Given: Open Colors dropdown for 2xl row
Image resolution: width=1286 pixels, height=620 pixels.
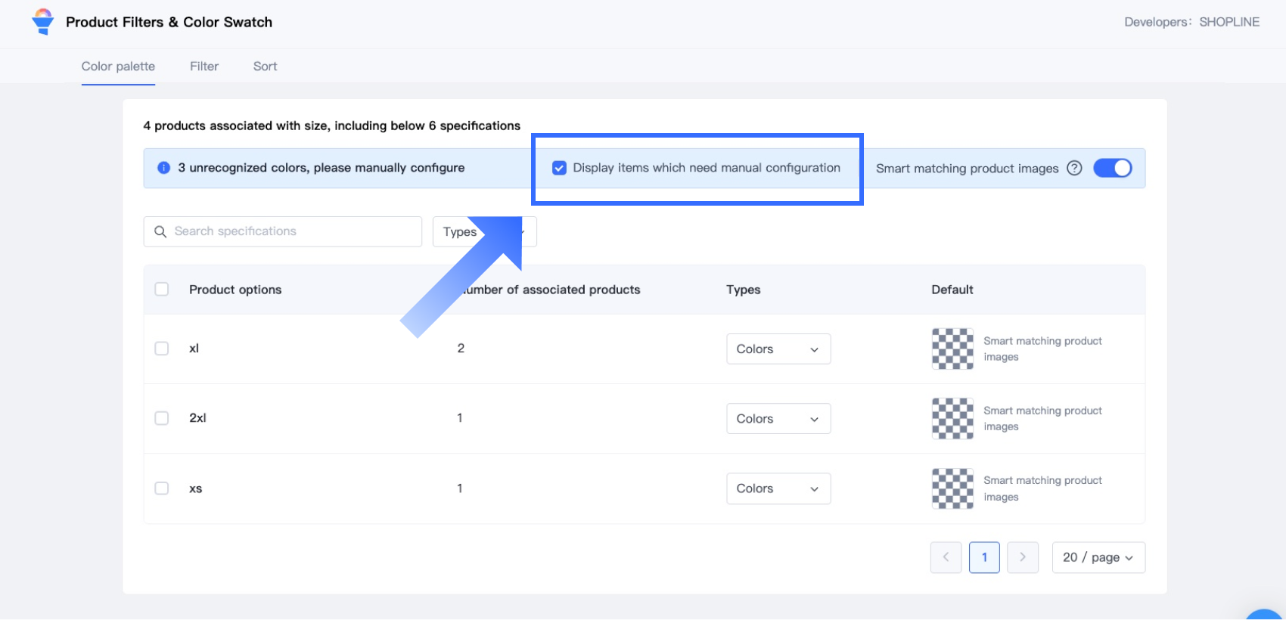Looking at the screenshot, I should [x=778, y=418].
